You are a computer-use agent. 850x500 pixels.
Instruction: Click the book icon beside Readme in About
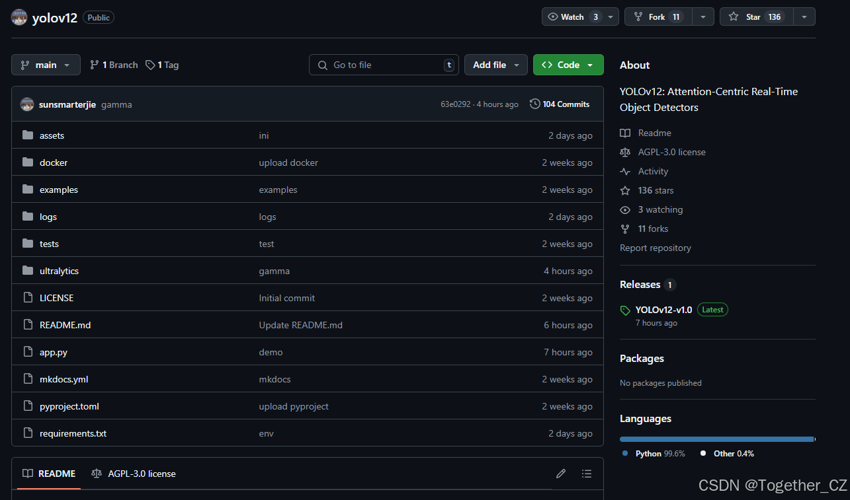[625, 133]
